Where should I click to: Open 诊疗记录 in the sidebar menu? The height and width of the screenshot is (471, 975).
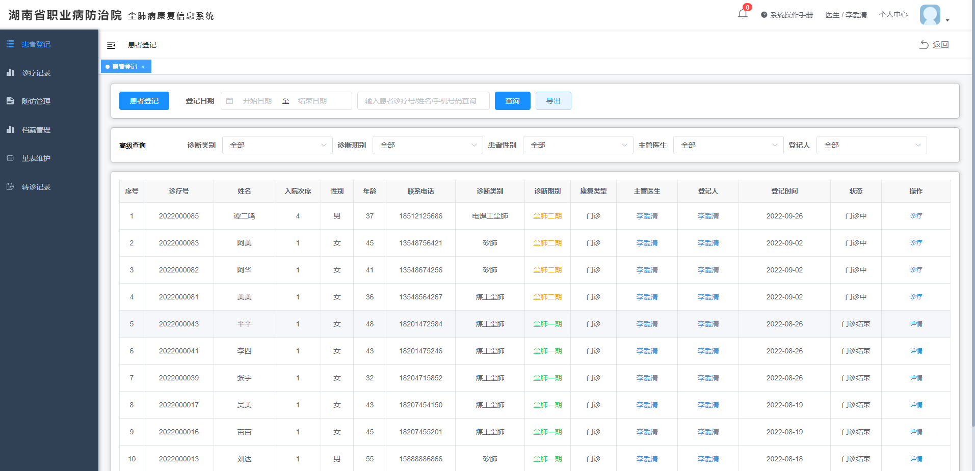(x=49, y=73)
